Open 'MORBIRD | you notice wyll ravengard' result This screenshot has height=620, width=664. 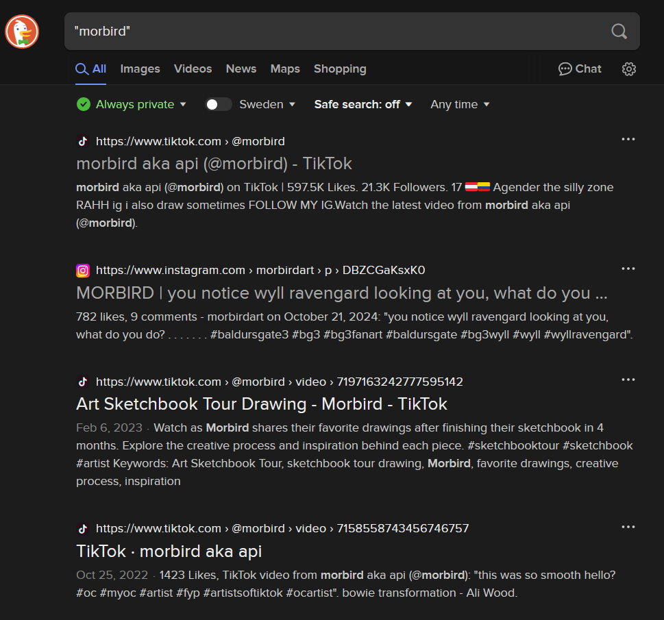coord(342,293)
